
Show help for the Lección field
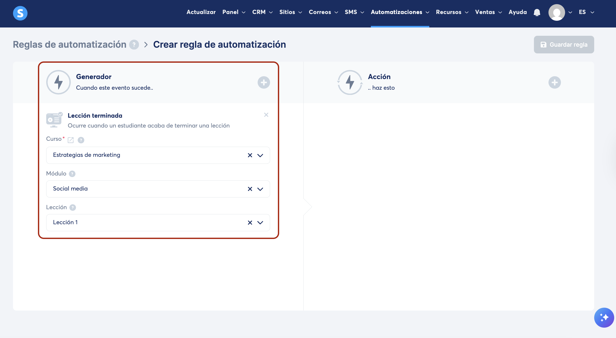[73, 208]
